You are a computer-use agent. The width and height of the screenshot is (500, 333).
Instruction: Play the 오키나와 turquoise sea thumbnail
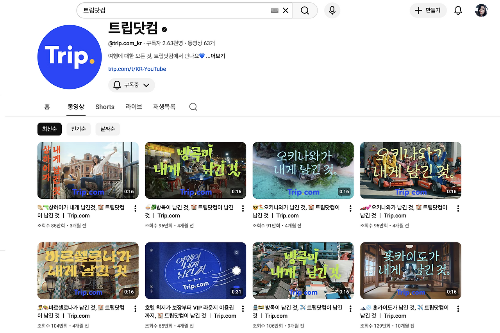click(303, 170)
